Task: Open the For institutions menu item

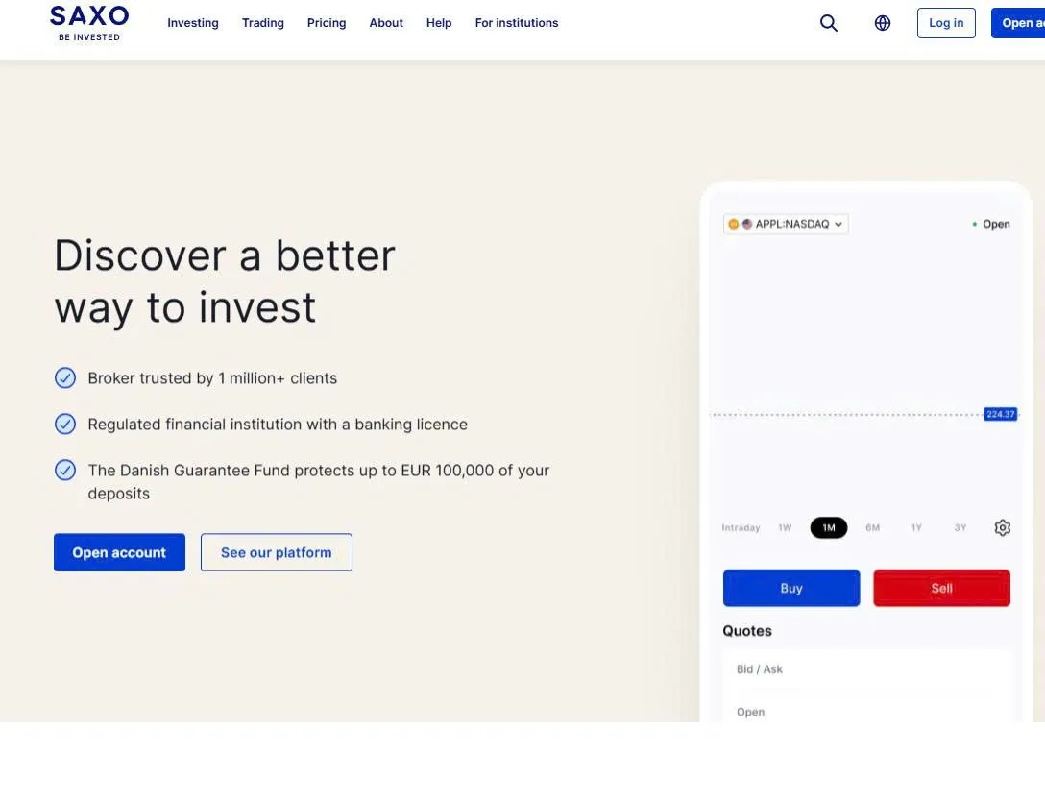Action: pyautogui.click(x=517, y=23)
